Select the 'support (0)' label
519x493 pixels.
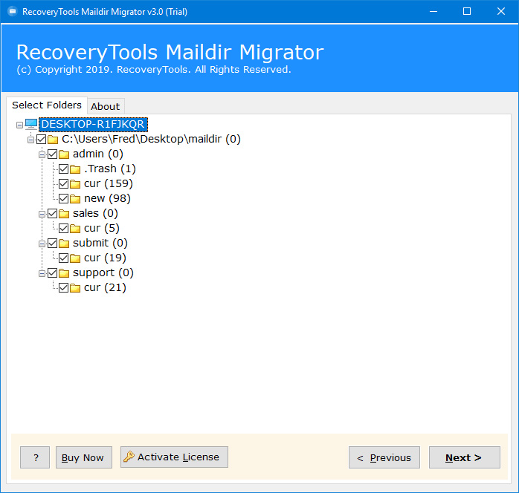(103, 273)
